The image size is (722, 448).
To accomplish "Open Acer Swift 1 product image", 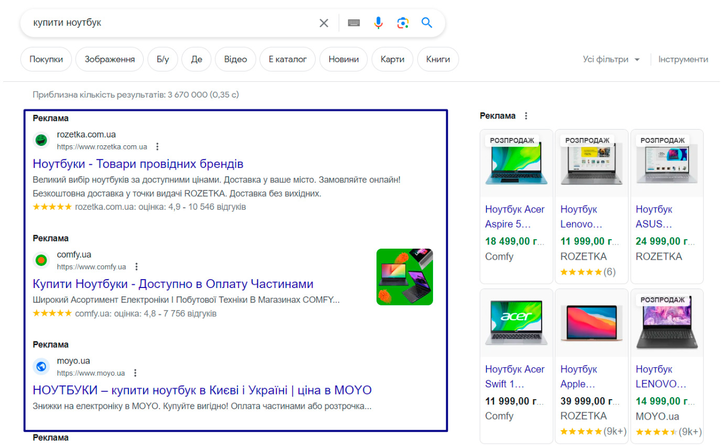I will pyautogui.click(x=516, y=323).
